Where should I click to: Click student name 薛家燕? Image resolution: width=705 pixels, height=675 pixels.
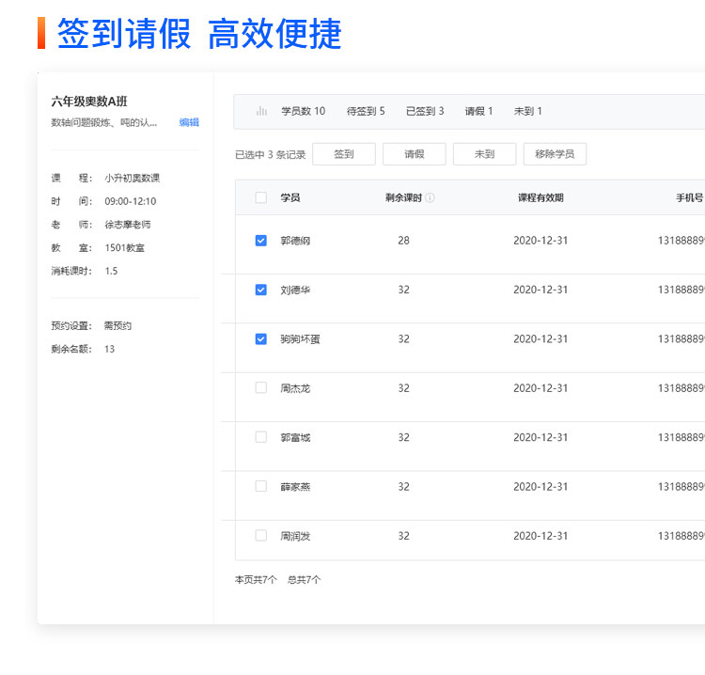click(295, 487)
